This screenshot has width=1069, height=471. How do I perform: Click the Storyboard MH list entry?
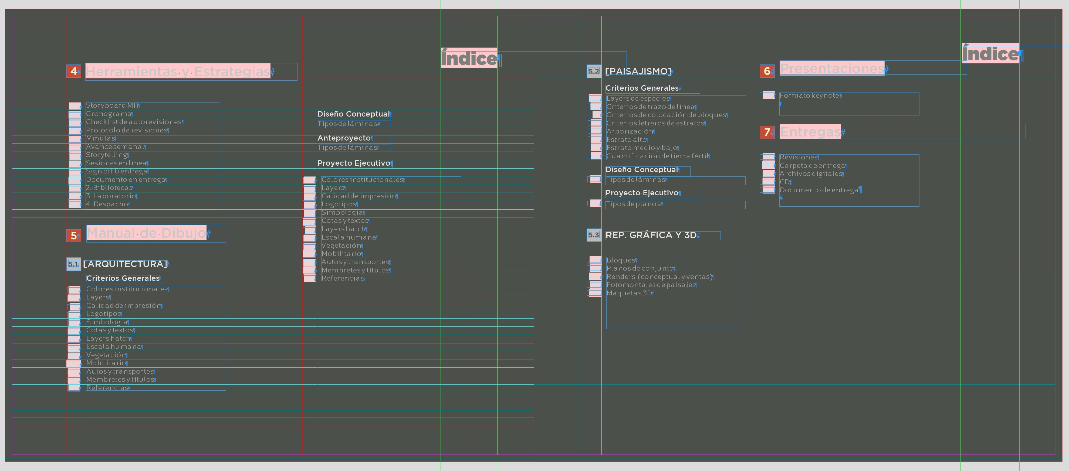(112, 106)
